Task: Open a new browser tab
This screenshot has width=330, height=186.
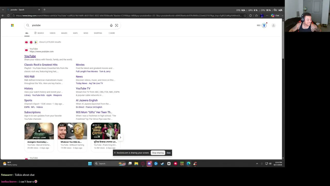Action: 44,10
